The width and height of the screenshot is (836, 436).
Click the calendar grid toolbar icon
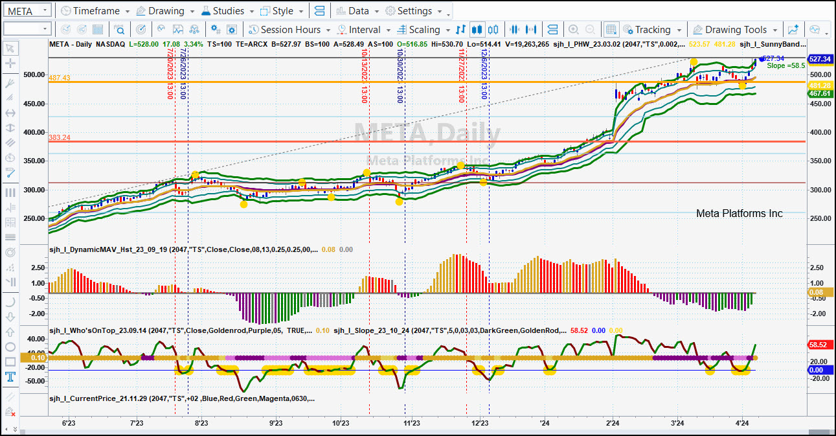click(x=98, y=30)
